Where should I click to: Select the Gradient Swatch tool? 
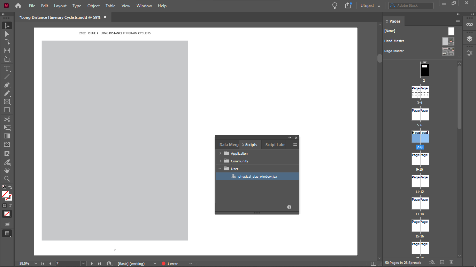coord(6,136)
